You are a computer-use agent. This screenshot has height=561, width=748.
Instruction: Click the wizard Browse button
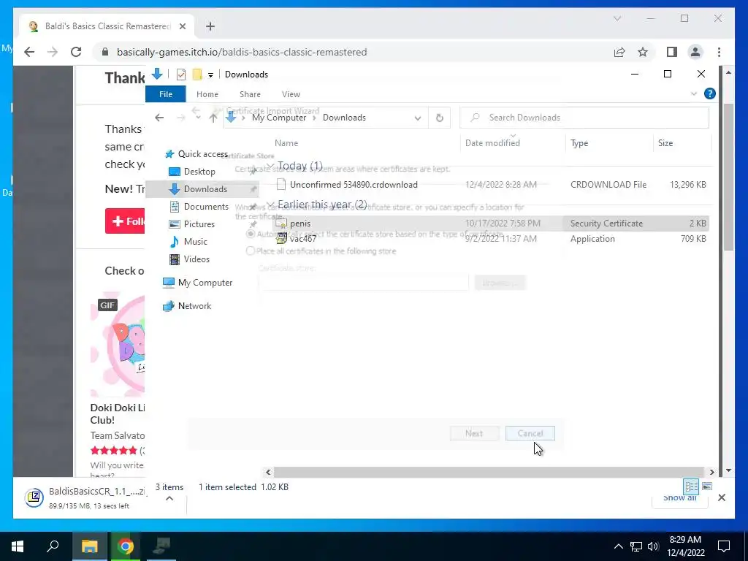pyautogui.click(x=500, y=283)
